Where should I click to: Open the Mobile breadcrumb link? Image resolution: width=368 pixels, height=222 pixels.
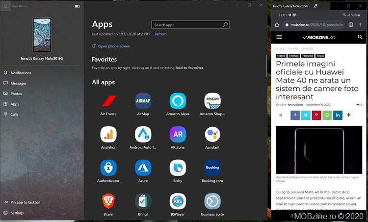[293, 48]
